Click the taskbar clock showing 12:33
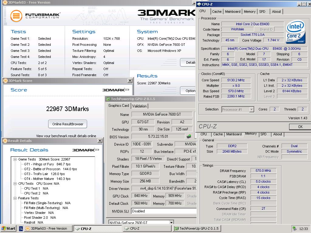311x233 pixels. [303, 229]
